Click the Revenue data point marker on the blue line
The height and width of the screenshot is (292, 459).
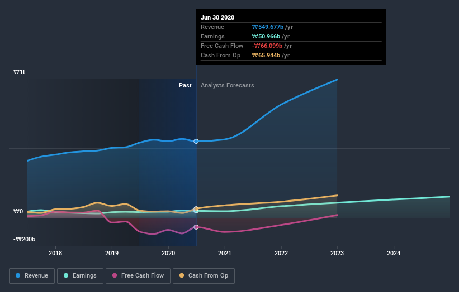tap(196, 141)
